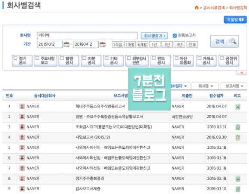
Task: Open 조회공시요구 답변(미확정) report
Action: [x=114, y=127]
